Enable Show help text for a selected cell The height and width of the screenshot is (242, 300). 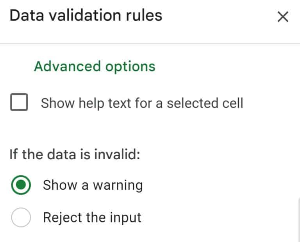(19, 102)
